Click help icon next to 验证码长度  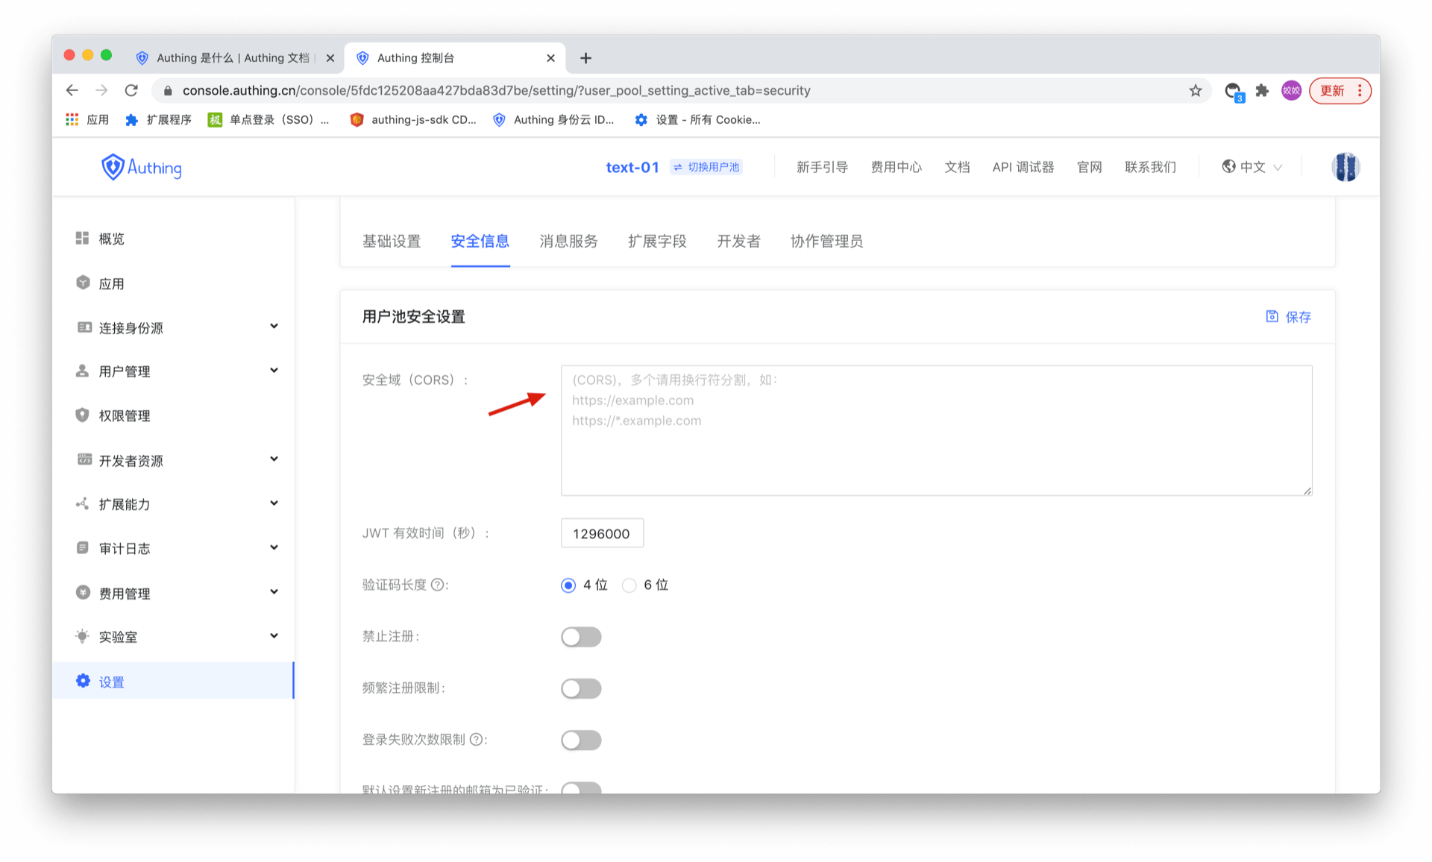click(438, 585)
